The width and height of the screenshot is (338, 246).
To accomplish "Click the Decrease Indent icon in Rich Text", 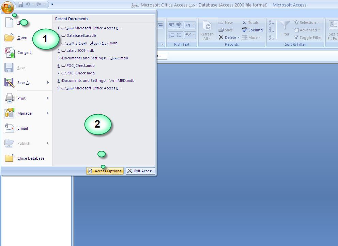I will pos(172,25).
